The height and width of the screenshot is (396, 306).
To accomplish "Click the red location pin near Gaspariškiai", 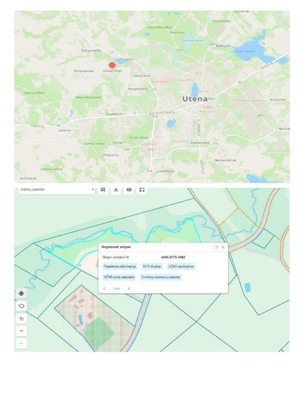I will [x=113, y=65].
